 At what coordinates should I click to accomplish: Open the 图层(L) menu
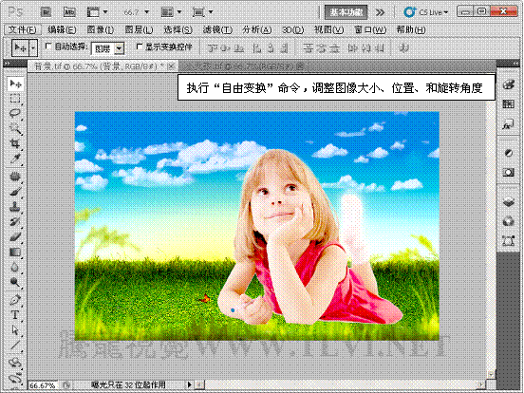pyautogui.click(x=139, y=30)
